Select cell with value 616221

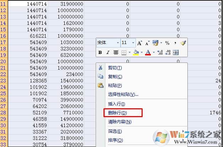28,36
